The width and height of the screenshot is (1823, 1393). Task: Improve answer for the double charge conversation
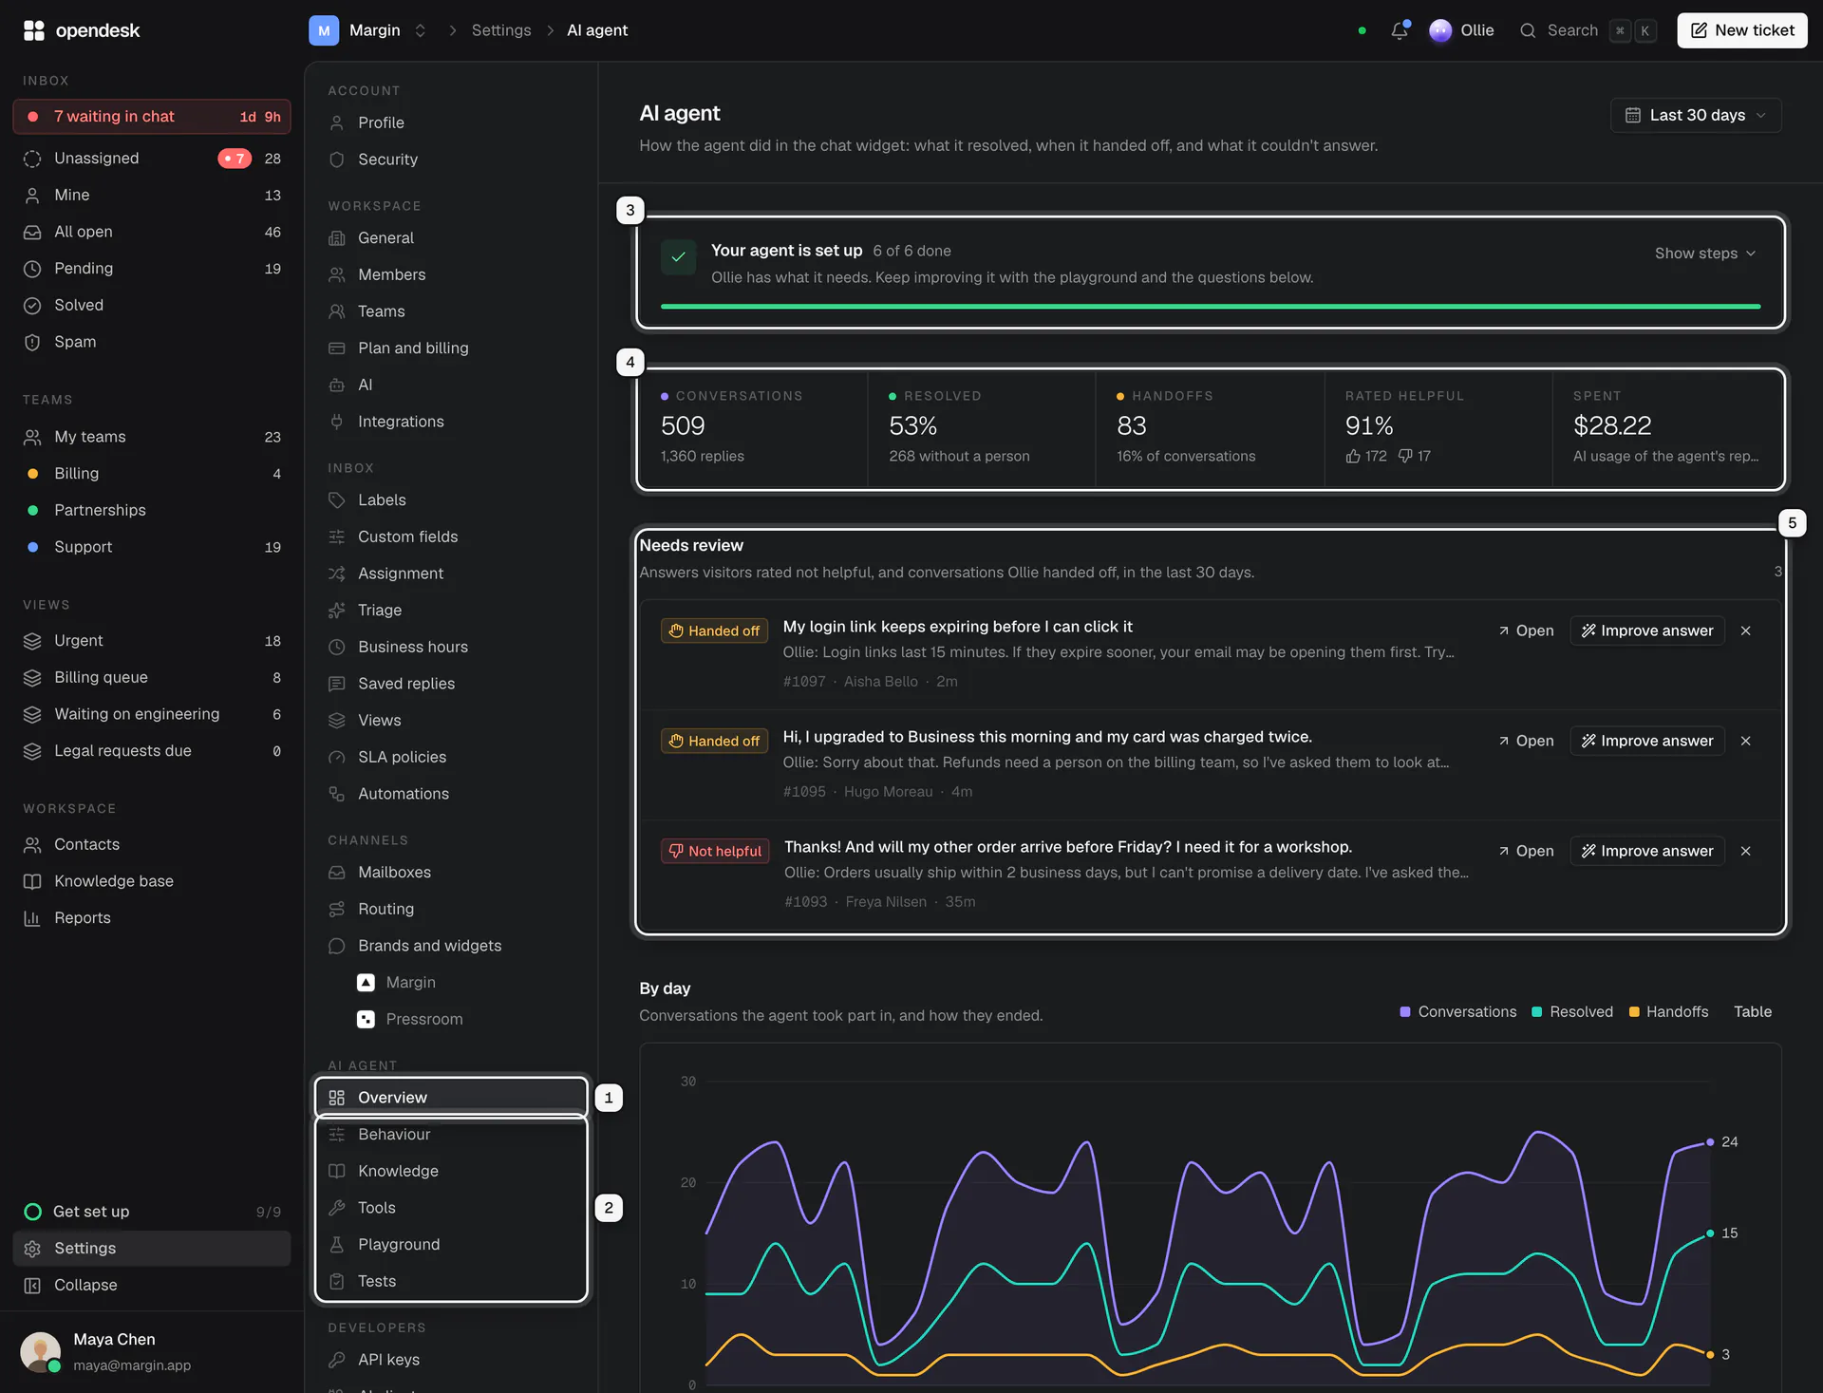click(1647, 741)
